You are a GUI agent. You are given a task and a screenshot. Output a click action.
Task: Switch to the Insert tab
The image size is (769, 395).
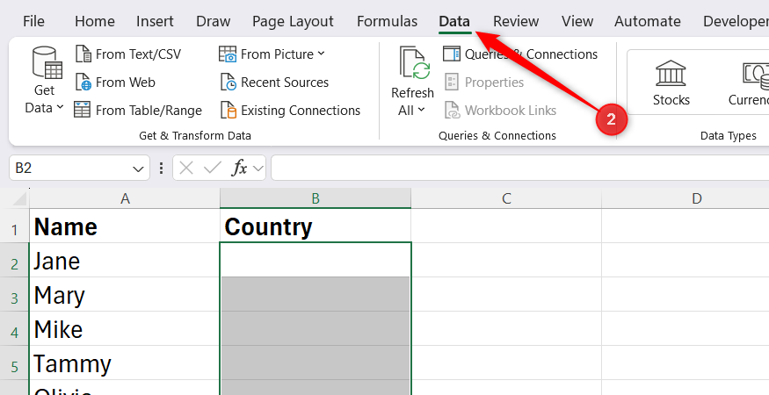[155, 21]
